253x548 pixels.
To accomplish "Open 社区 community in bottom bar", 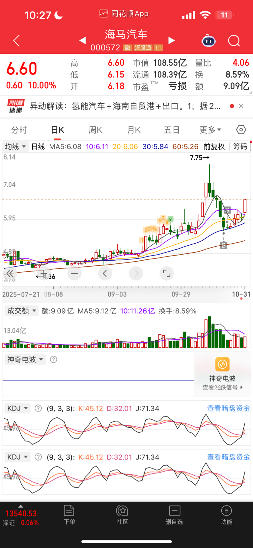I will pos(122,515).
